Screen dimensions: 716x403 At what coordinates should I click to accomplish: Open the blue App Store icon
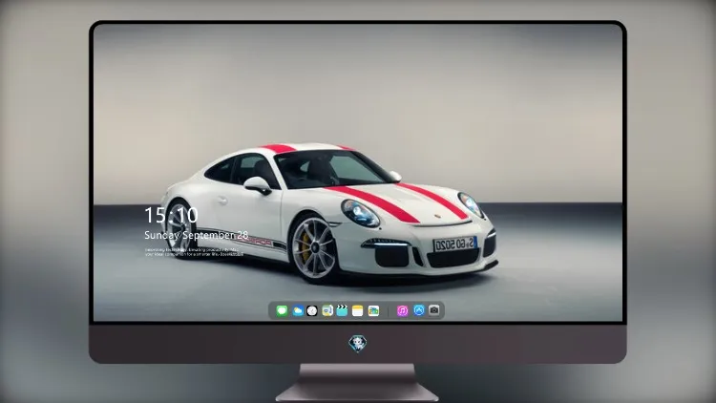[x=419, y=310]
